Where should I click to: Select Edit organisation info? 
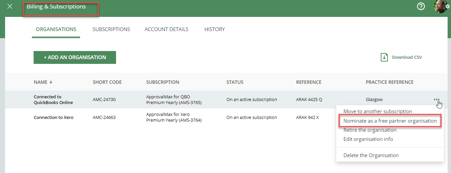point(368,139)
